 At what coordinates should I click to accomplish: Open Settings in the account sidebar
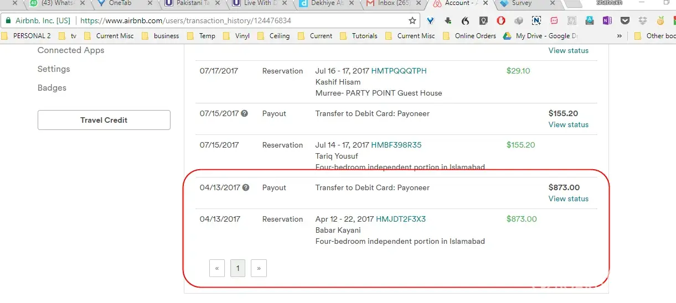(x=54, y=69)
